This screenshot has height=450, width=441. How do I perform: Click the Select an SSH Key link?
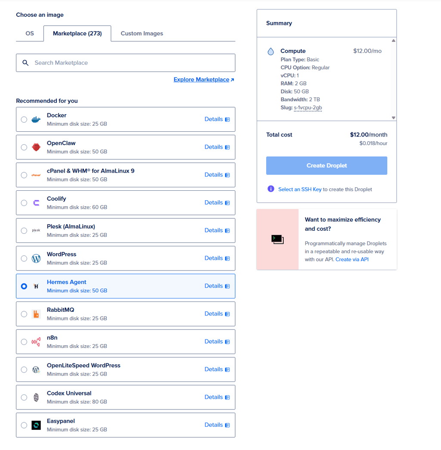click(x=300, y=189)
